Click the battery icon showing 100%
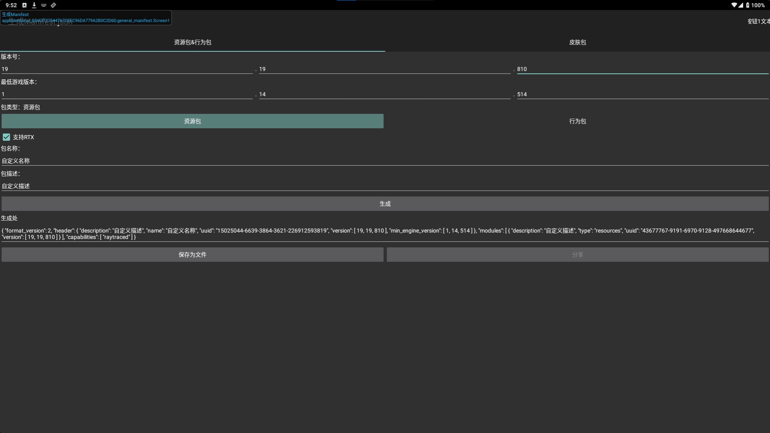 point(748,5)
